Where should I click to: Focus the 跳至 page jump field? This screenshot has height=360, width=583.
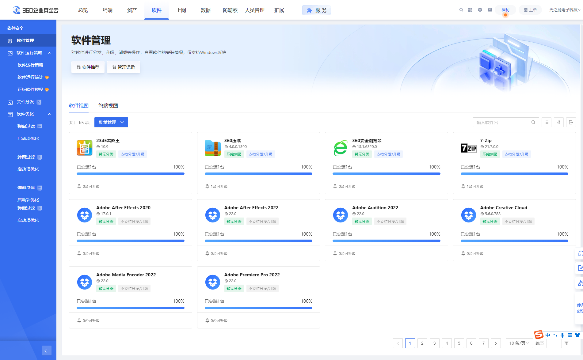point(554,343)
